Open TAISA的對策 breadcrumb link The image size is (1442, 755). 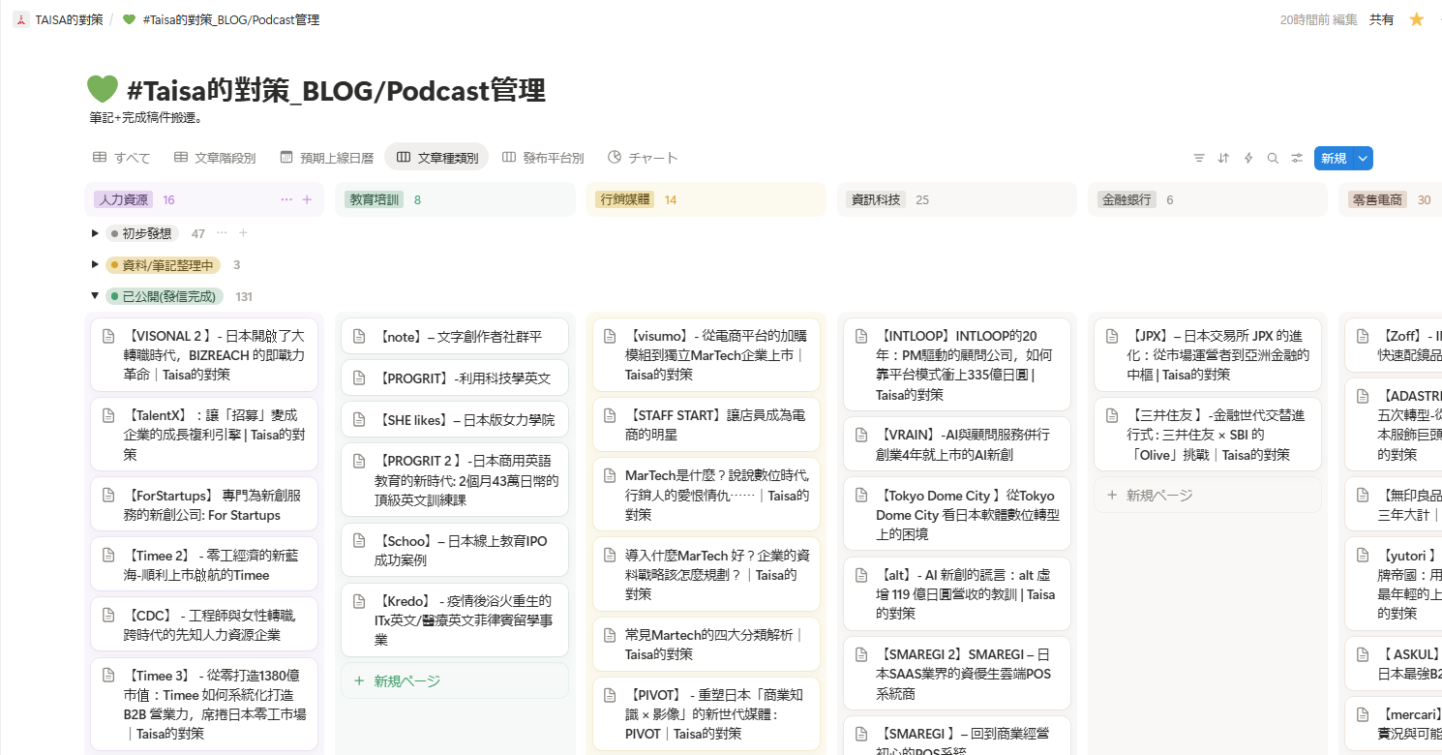click(x=69, y=19)
